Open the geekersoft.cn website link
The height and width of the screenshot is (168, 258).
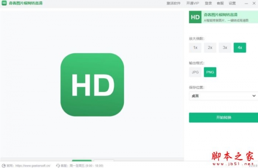click(33, 166)
